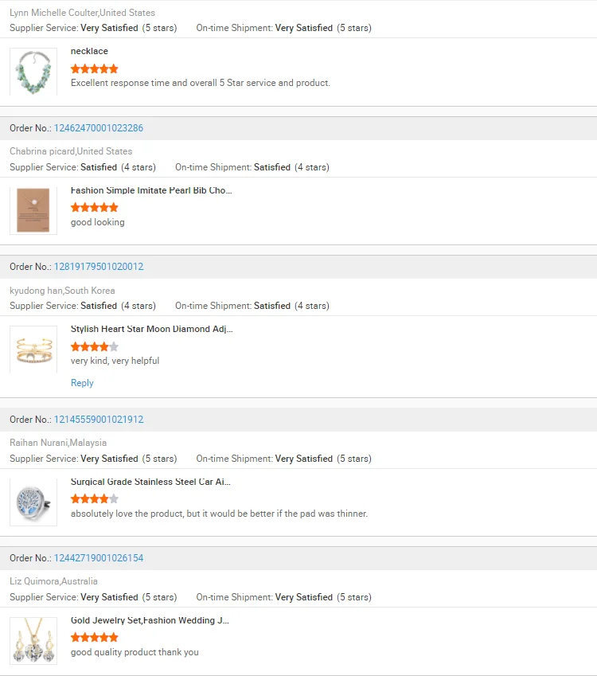The height and width of the screenshot is (676, 597).
Task: Open the pearl bib choker thumbnail
Action: tap(33, 210)
